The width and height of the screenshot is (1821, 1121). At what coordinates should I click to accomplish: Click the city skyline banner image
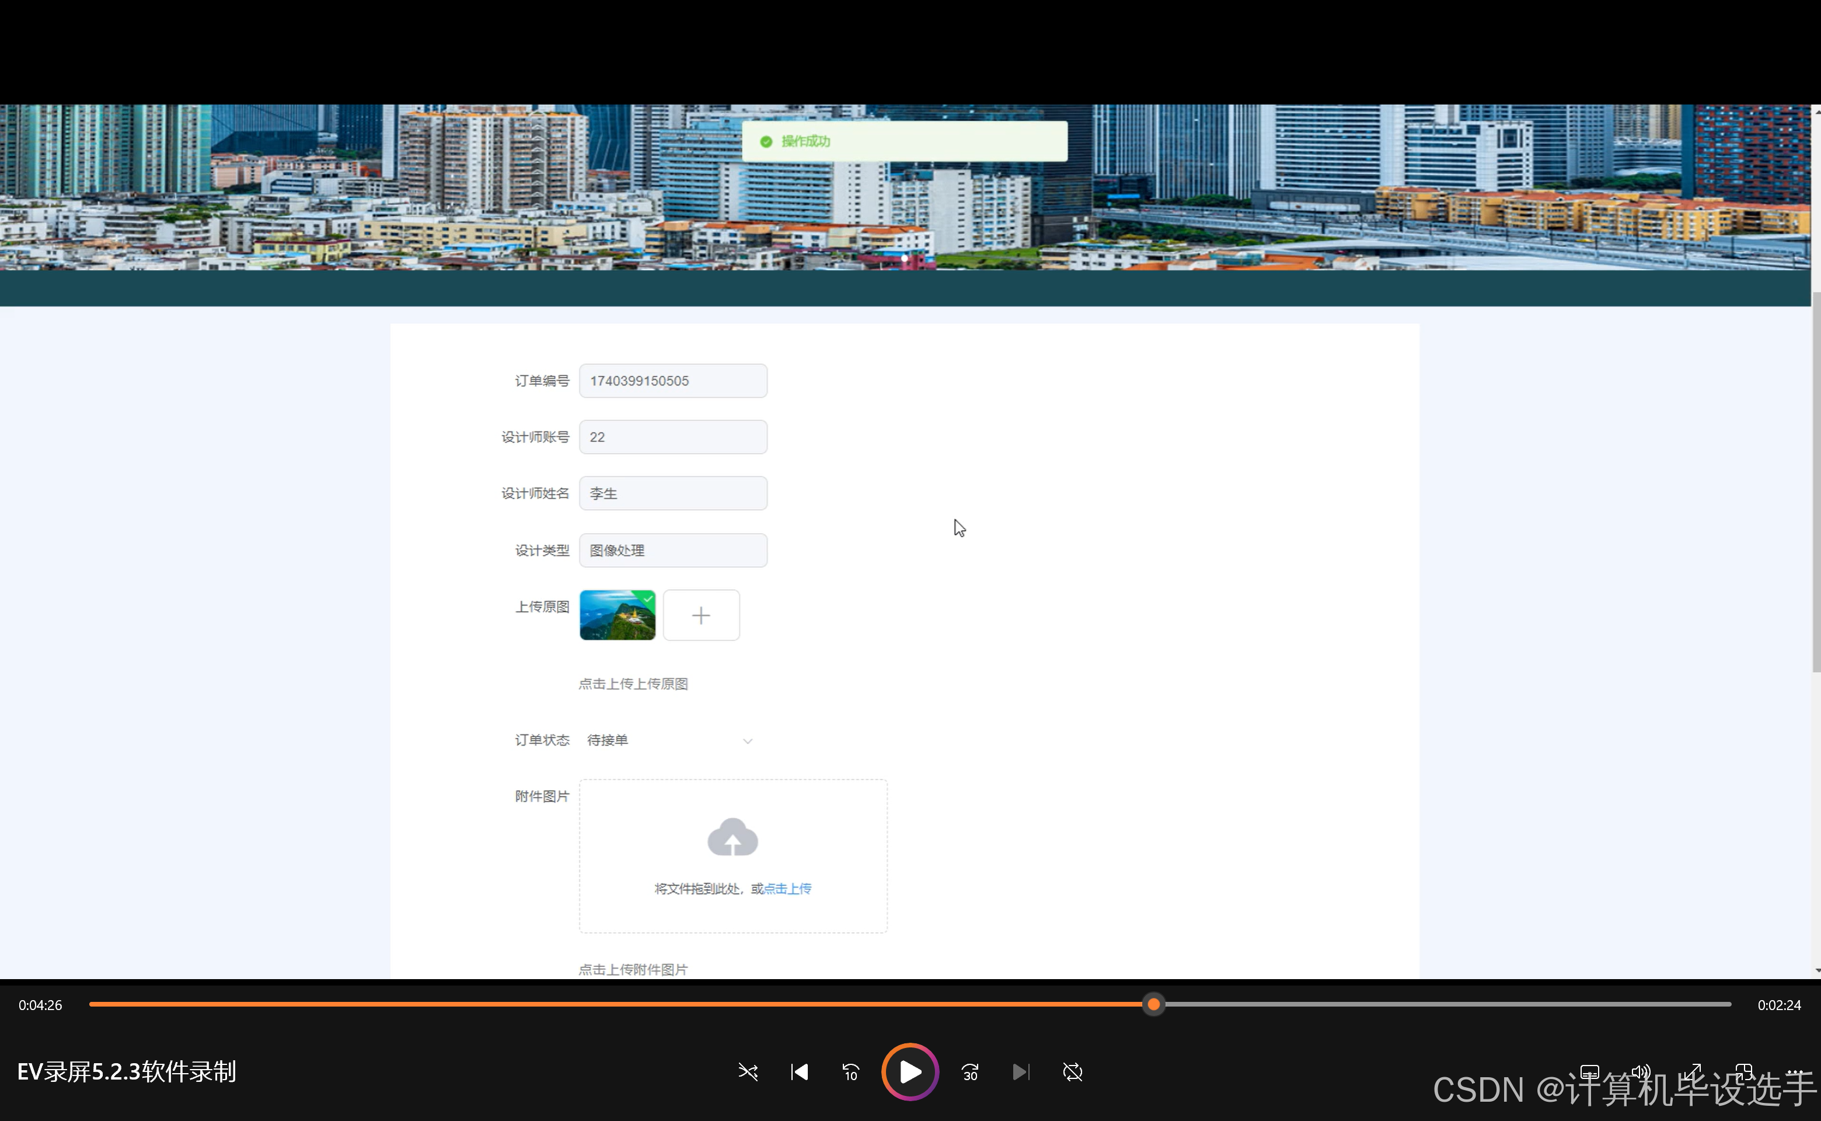tap(905, 187)
